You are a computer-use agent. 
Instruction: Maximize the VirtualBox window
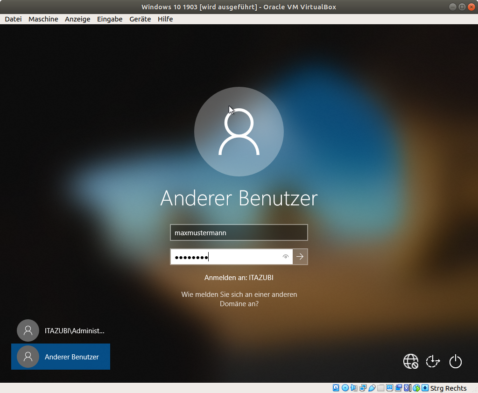(x=462, y=7)
